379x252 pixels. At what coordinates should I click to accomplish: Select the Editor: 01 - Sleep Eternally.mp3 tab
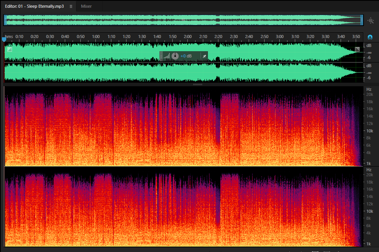point(34,6)
